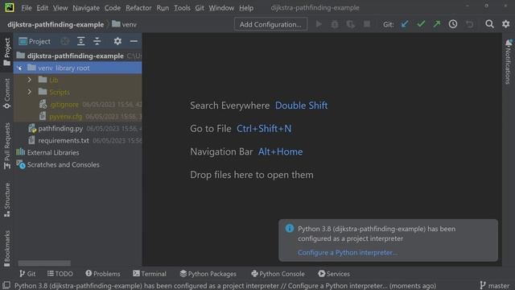Click Git Push arrow icon

coord(437,24)
